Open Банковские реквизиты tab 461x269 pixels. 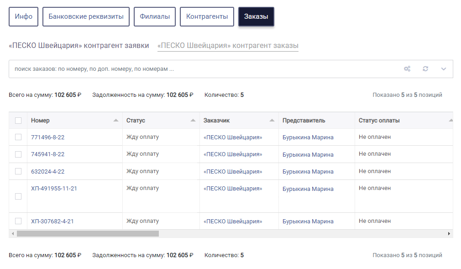tap(86, 16)
